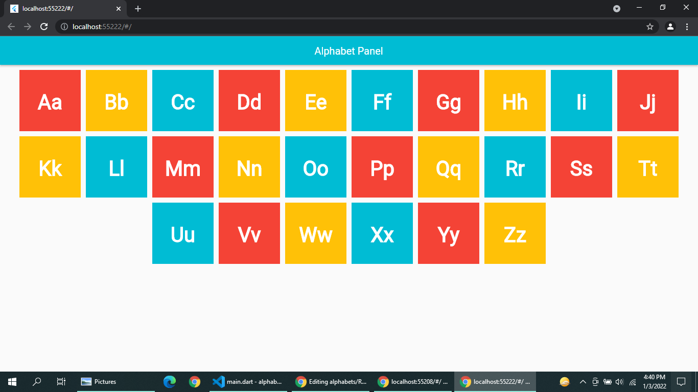Reload the Alphabet Panel page
Screen dimensions: 698x392
(x=43, y=27)
